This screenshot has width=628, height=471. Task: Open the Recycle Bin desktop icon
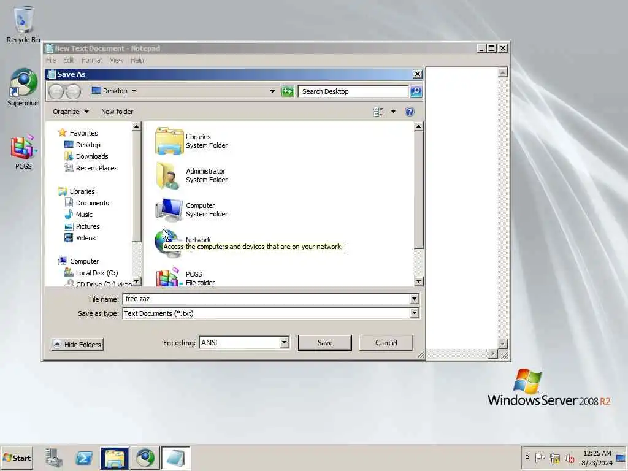point(23,24)
